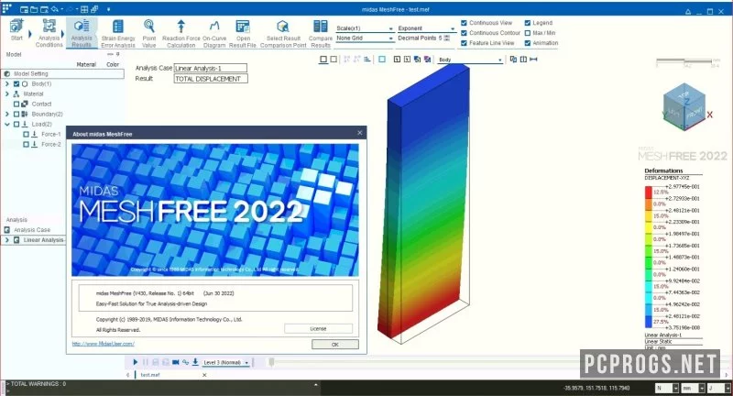Click the undo arrow in title bar
This screenshot has height=396, width=733.
click(x=55, y=9)
